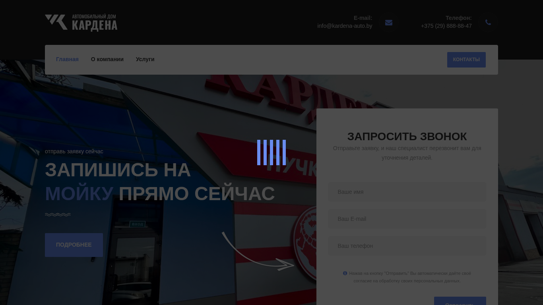
Task: Focus the Ваш E-mail input field
Action: pyautogui.click(x=407, y=219)
